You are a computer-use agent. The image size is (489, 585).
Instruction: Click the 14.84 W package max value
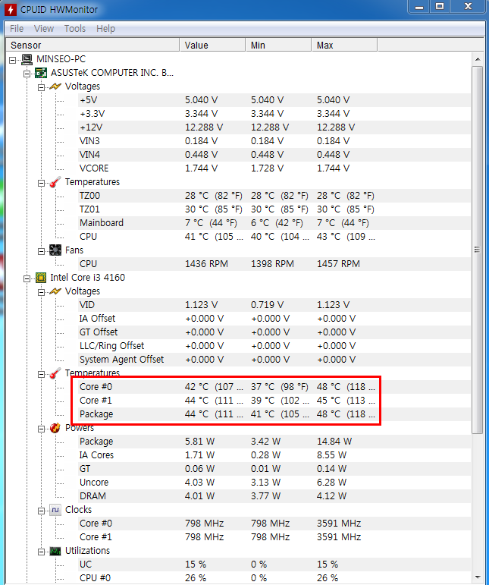[334, 442]
